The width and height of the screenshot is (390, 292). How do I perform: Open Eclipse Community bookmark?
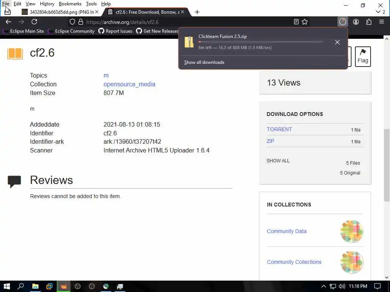(72, 31)
